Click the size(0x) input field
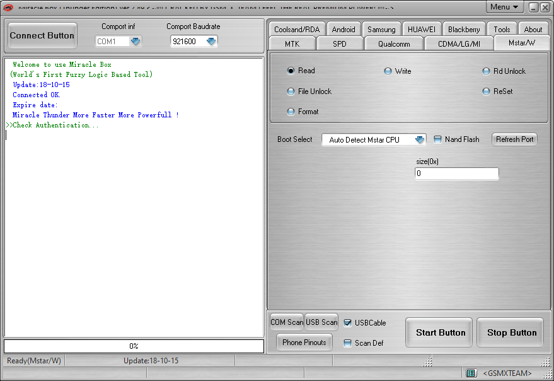This screenshot has width=554, height=381. (x=456, y=173)
